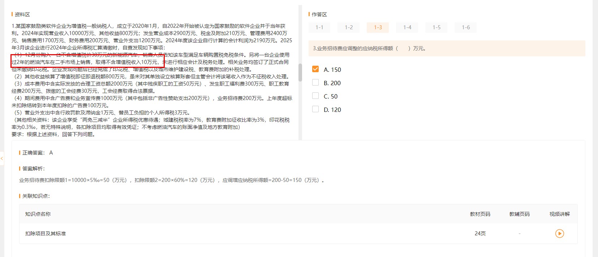Select answer option C. 50

coord(315,96)
